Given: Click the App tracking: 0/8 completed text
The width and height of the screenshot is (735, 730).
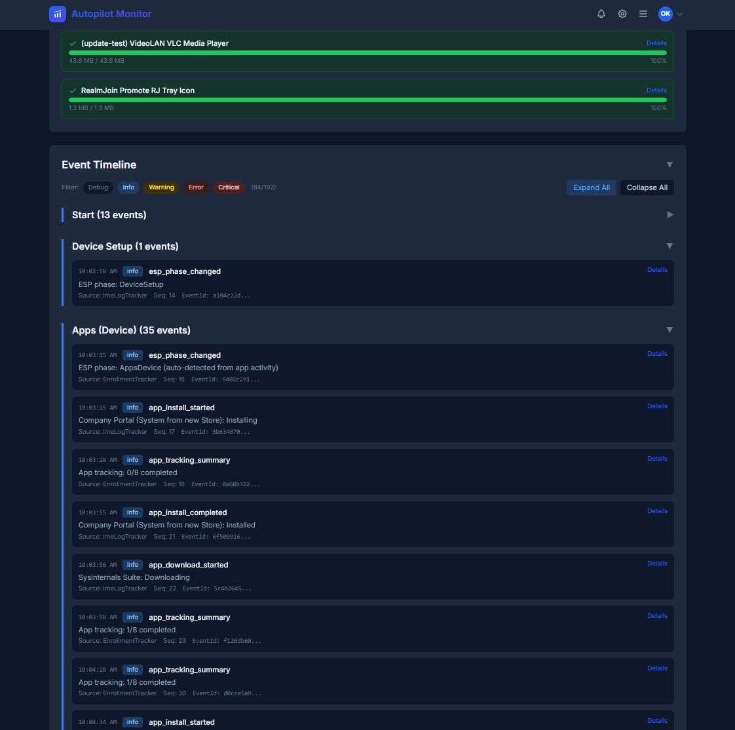Looking at the screenshot, I should (x=128, y=472).
